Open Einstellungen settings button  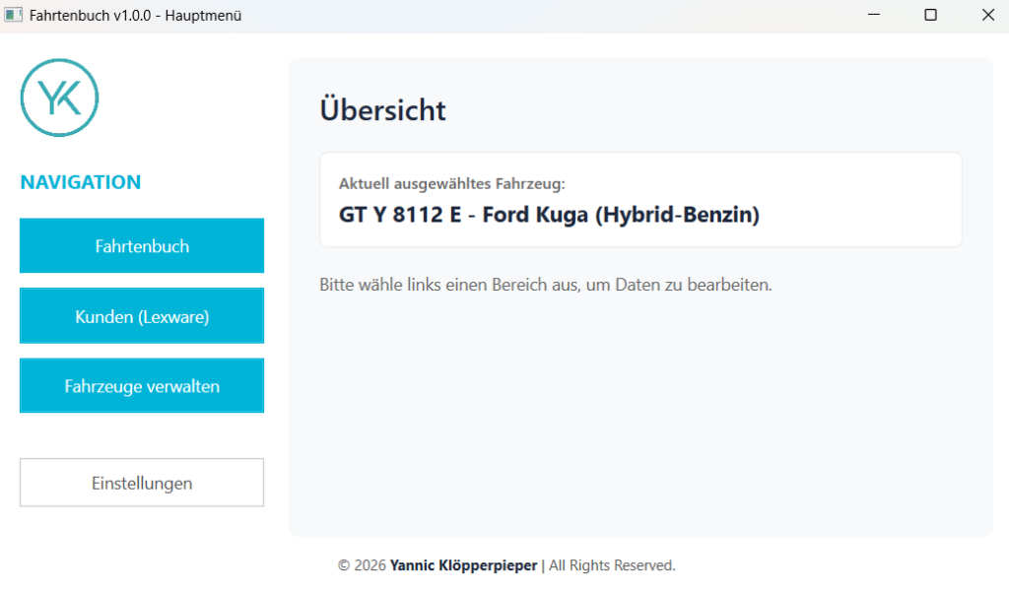pos(142,483)
